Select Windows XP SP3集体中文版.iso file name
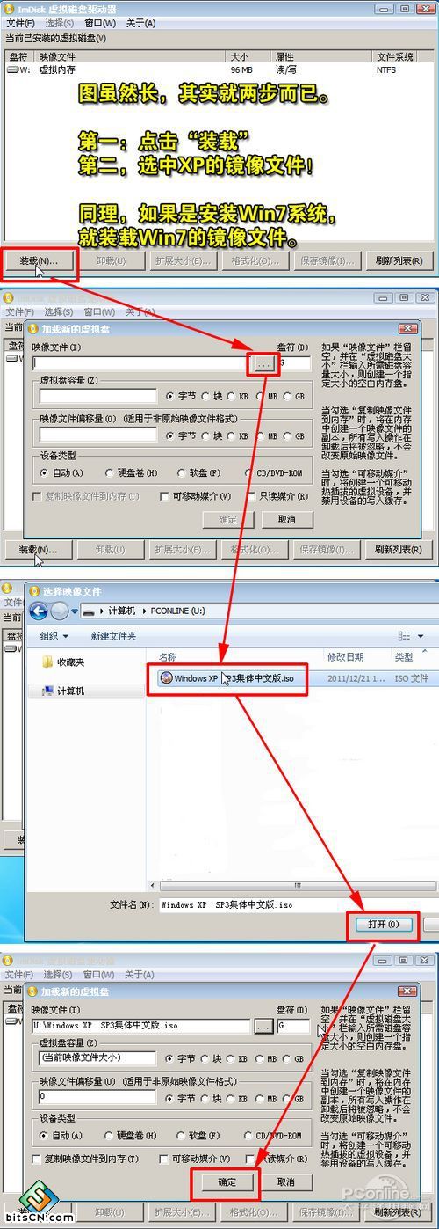 234,678
